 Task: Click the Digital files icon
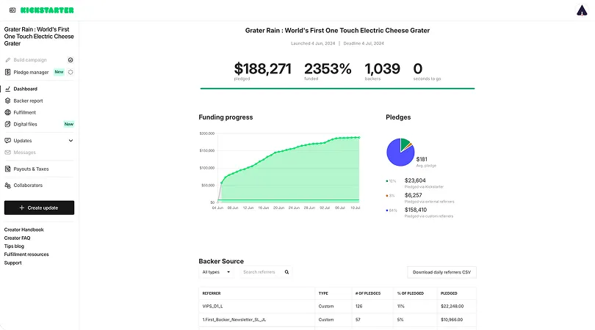tap(7, 124)
